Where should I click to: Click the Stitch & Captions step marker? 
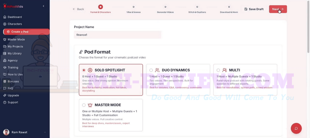197,7
